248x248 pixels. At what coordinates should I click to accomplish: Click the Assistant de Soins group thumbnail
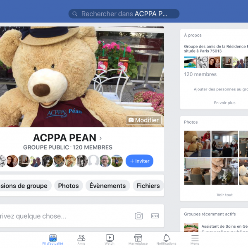tap(191, 227)
